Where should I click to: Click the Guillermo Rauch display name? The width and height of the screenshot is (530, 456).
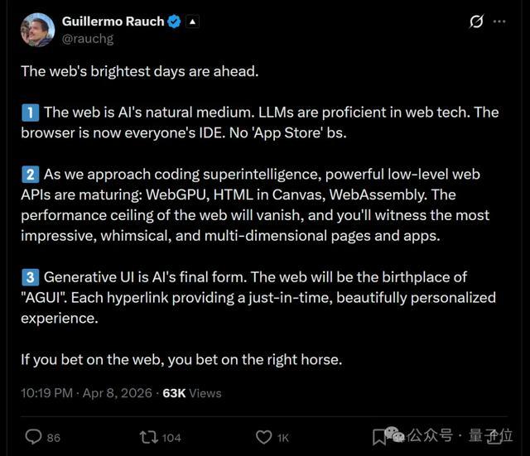tap(113, 22)
